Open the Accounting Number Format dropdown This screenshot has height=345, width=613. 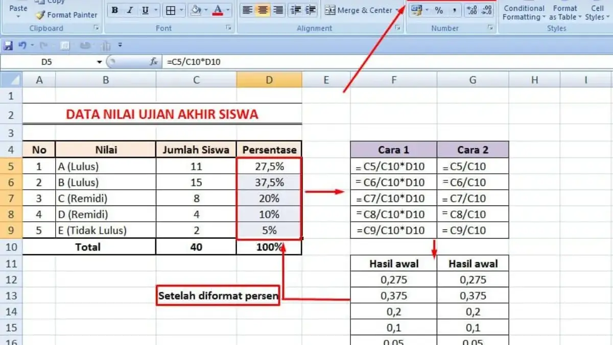coord(428,10)
